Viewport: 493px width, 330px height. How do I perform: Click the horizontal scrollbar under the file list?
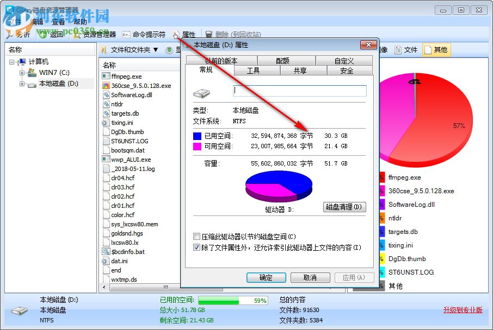point(139,287)
